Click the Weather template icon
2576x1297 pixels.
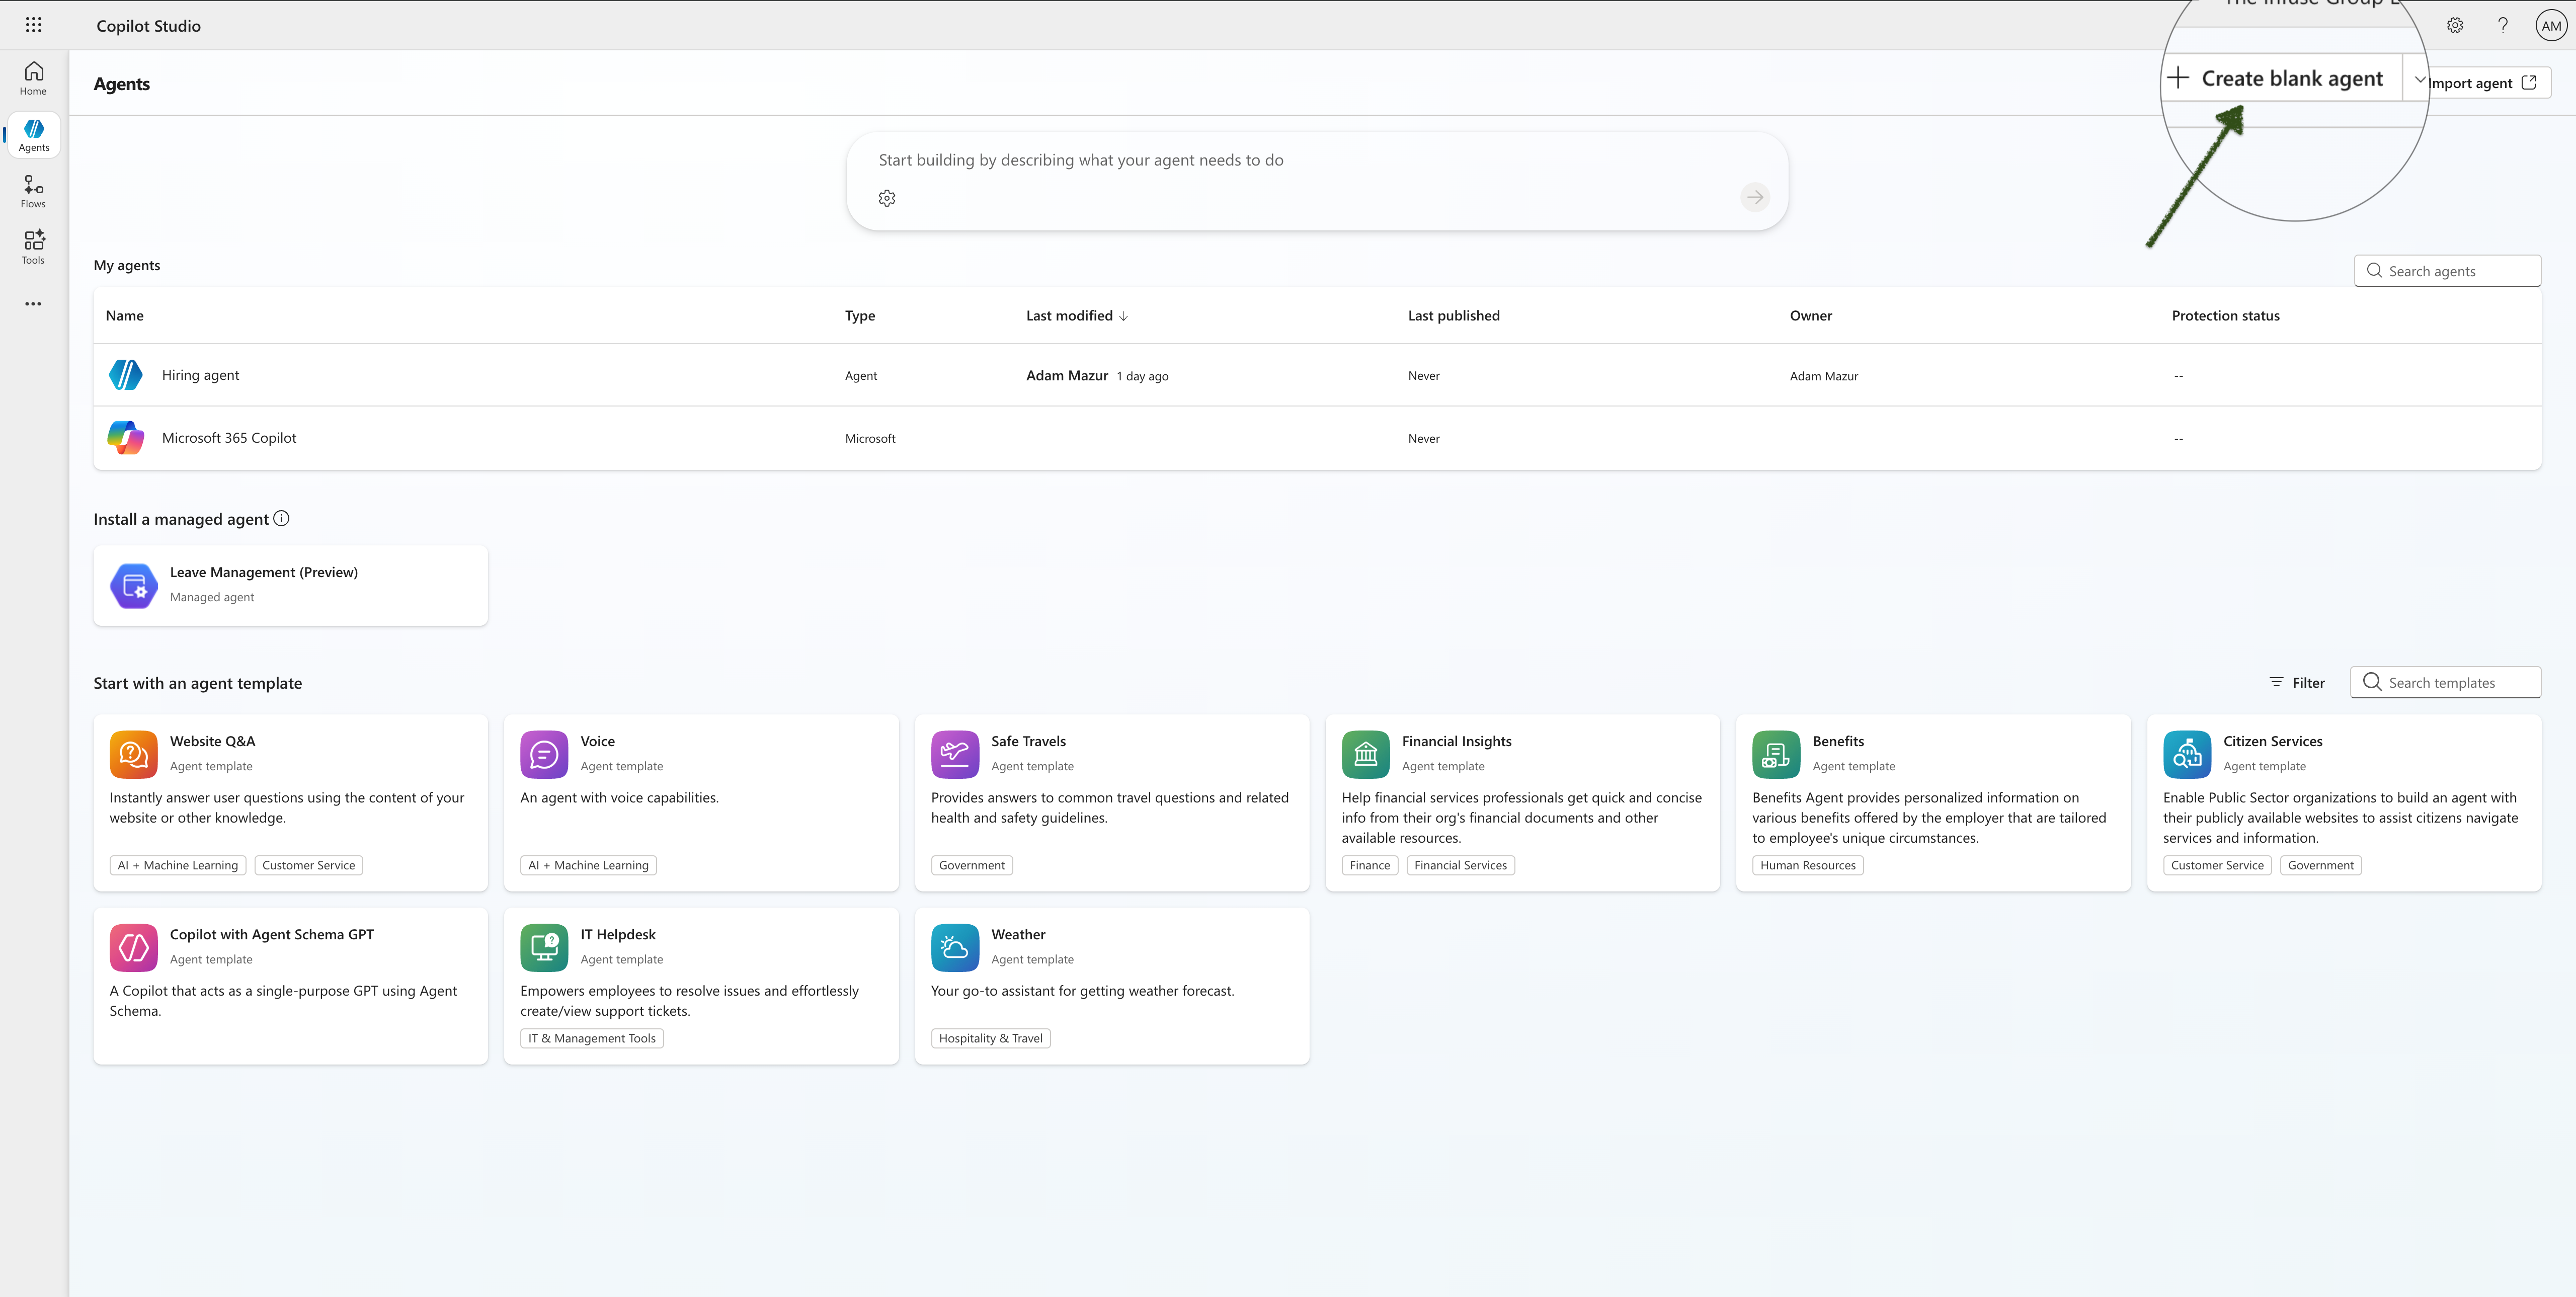pyautogui.click(x=955, y=947)
